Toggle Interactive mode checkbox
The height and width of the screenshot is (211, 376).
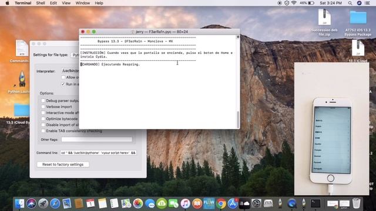(x=43, y=113)
